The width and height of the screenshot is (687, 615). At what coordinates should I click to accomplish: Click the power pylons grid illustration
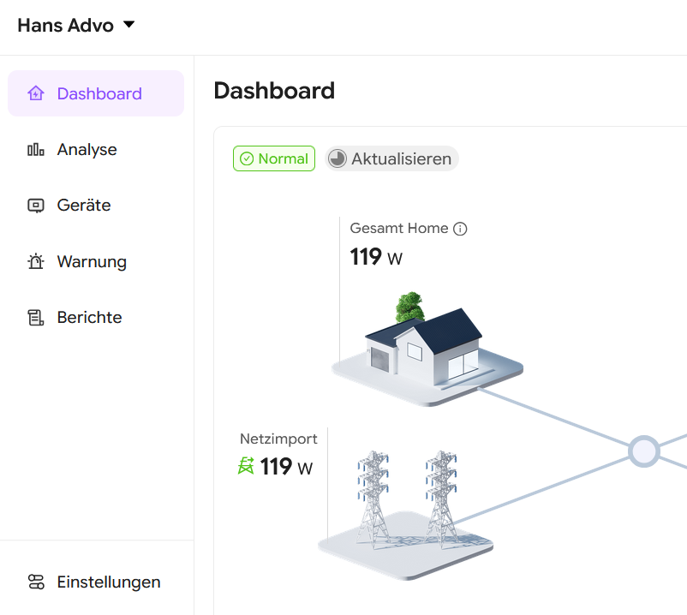coord(406,515)
